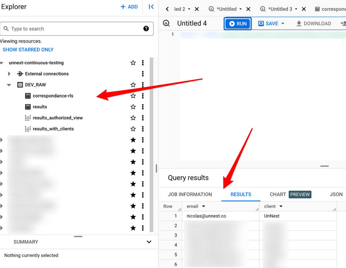Screen dimensions: 346x268
Task: Open actions menu for External connections
Action: pyautogui.click(x=143, y=74)
